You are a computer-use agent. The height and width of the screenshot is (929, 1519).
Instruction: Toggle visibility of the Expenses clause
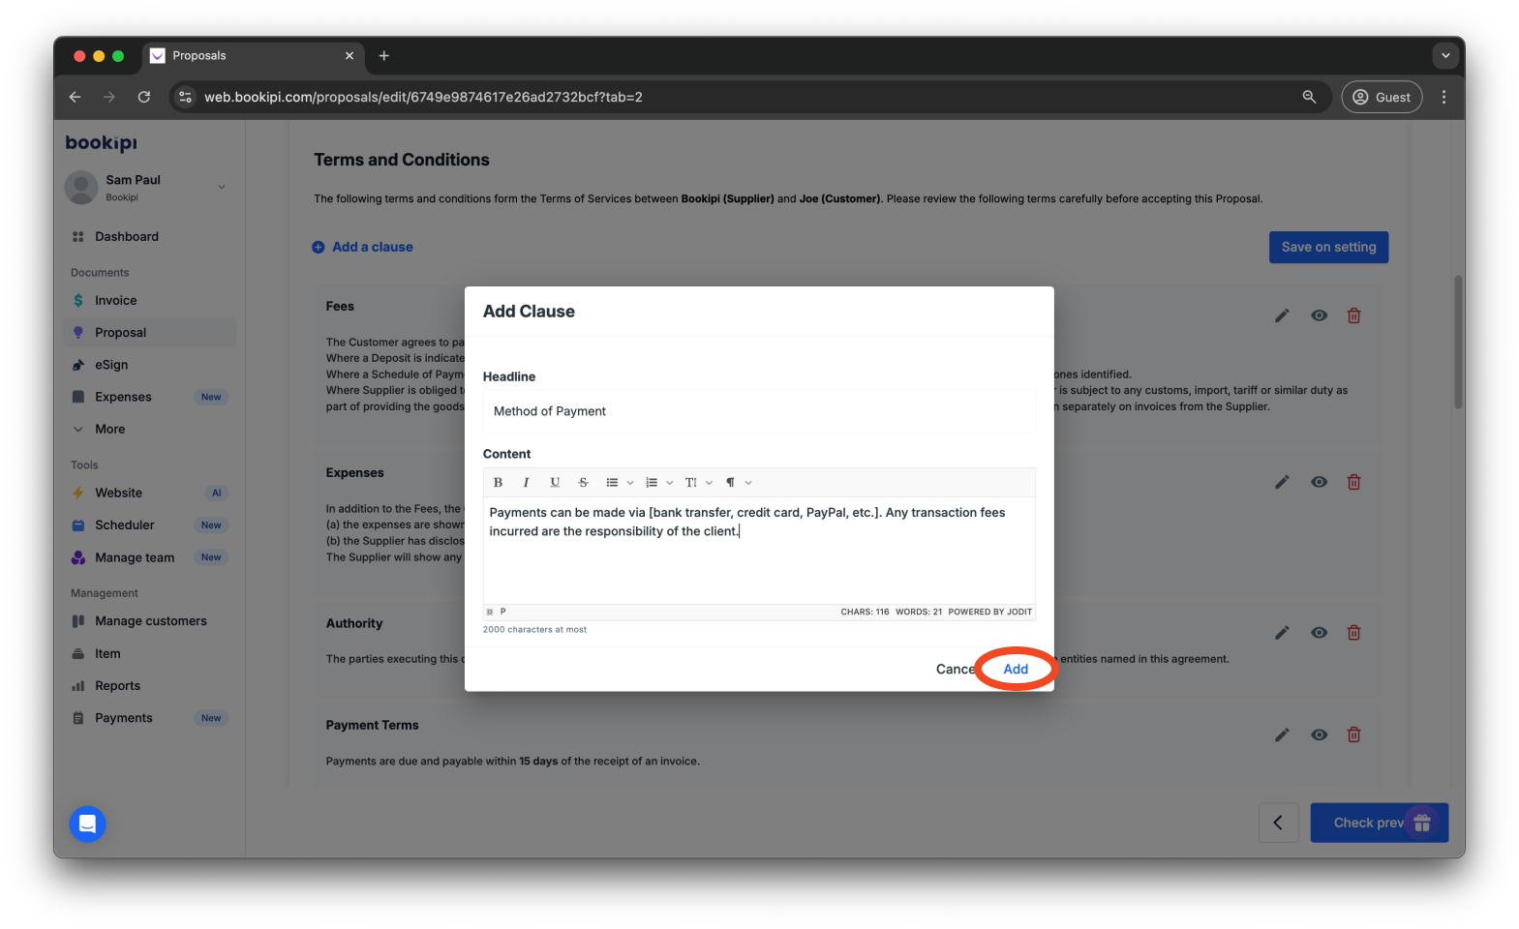[x=1319, y=482]
